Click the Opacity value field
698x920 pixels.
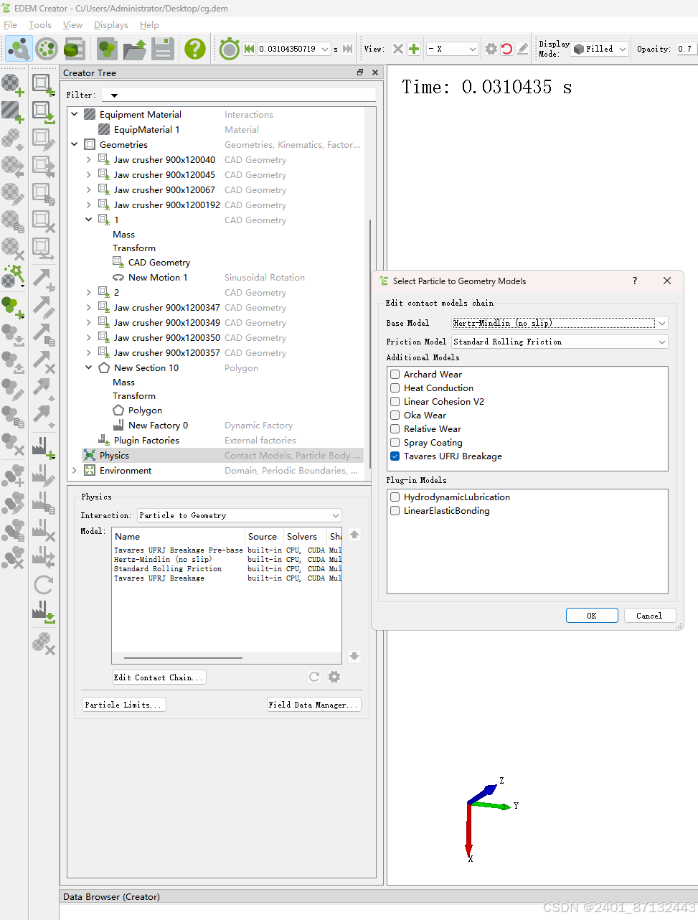pos(685,49)
